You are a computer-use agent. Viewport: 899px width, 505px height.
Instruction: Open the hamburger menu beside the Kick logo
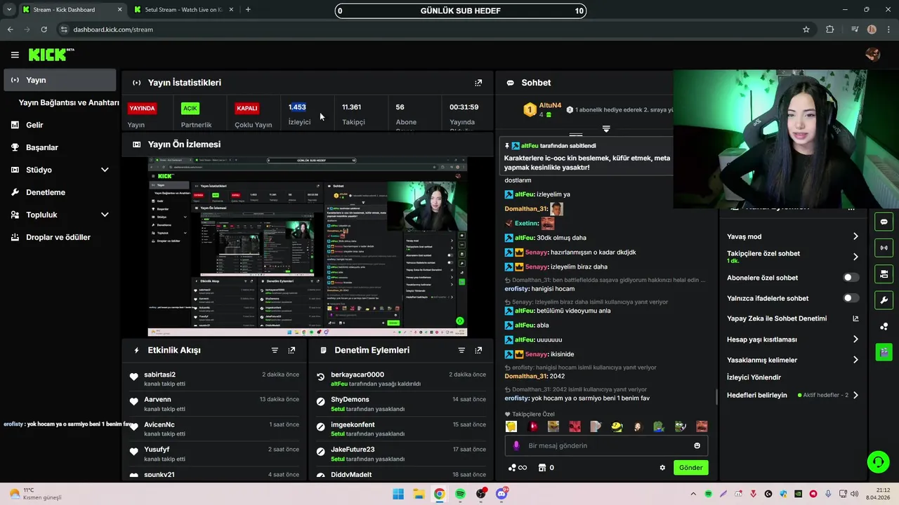click(15, 55)
